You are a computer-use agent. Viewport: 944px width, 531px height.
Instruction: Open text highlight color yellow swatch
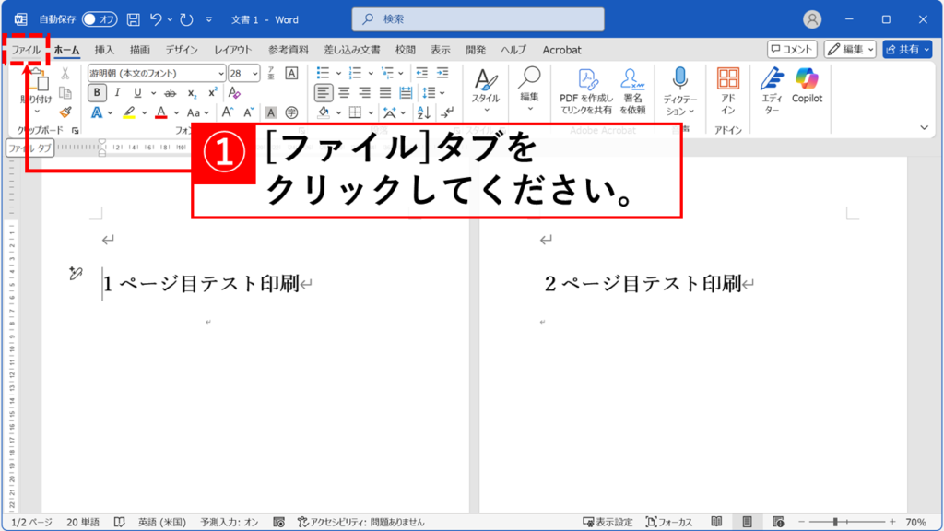point(129,112)
